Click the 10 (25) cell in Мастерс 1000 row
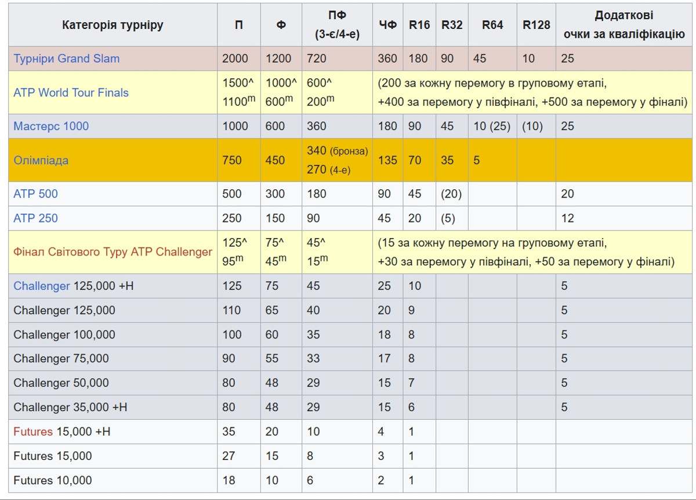Image resolution: width=696 pixels, height=500 pixels. (x=492, y=127)
